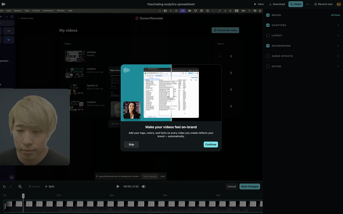Screen dimensions: 343x214
Task: Enable the Audio Effects checkbox
Action: tap(268, 56)
